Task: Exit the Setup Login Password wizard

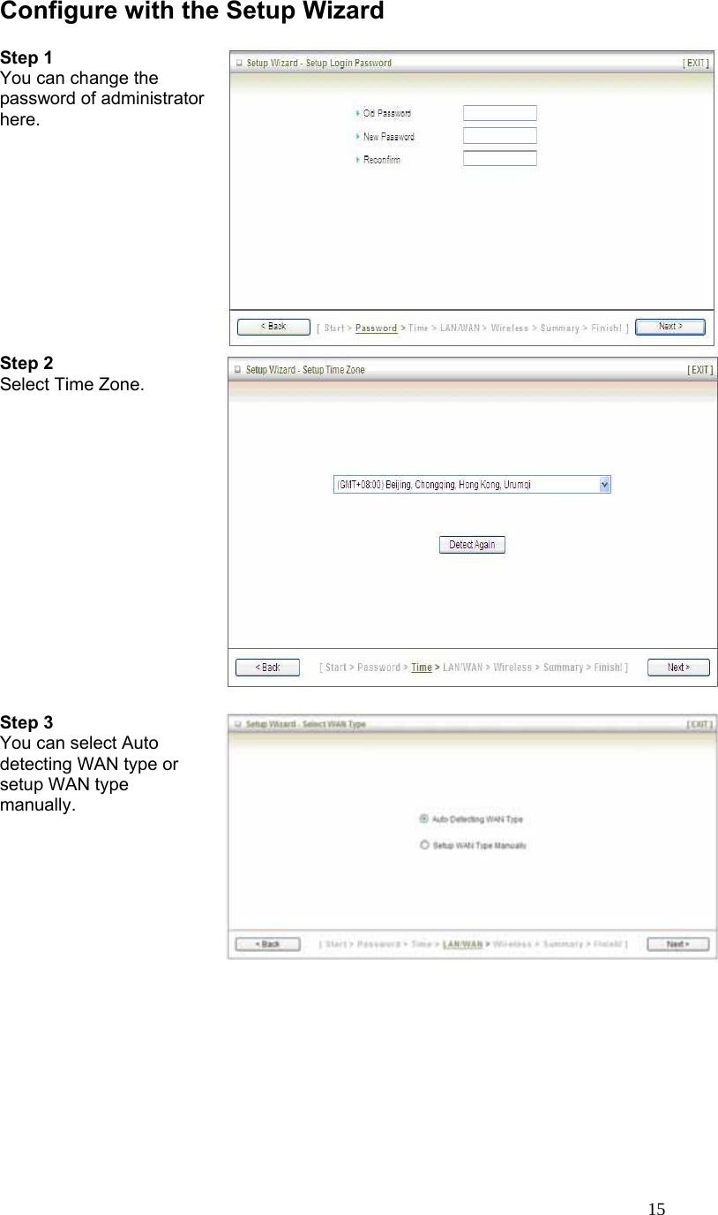Action: pos(696,64)
